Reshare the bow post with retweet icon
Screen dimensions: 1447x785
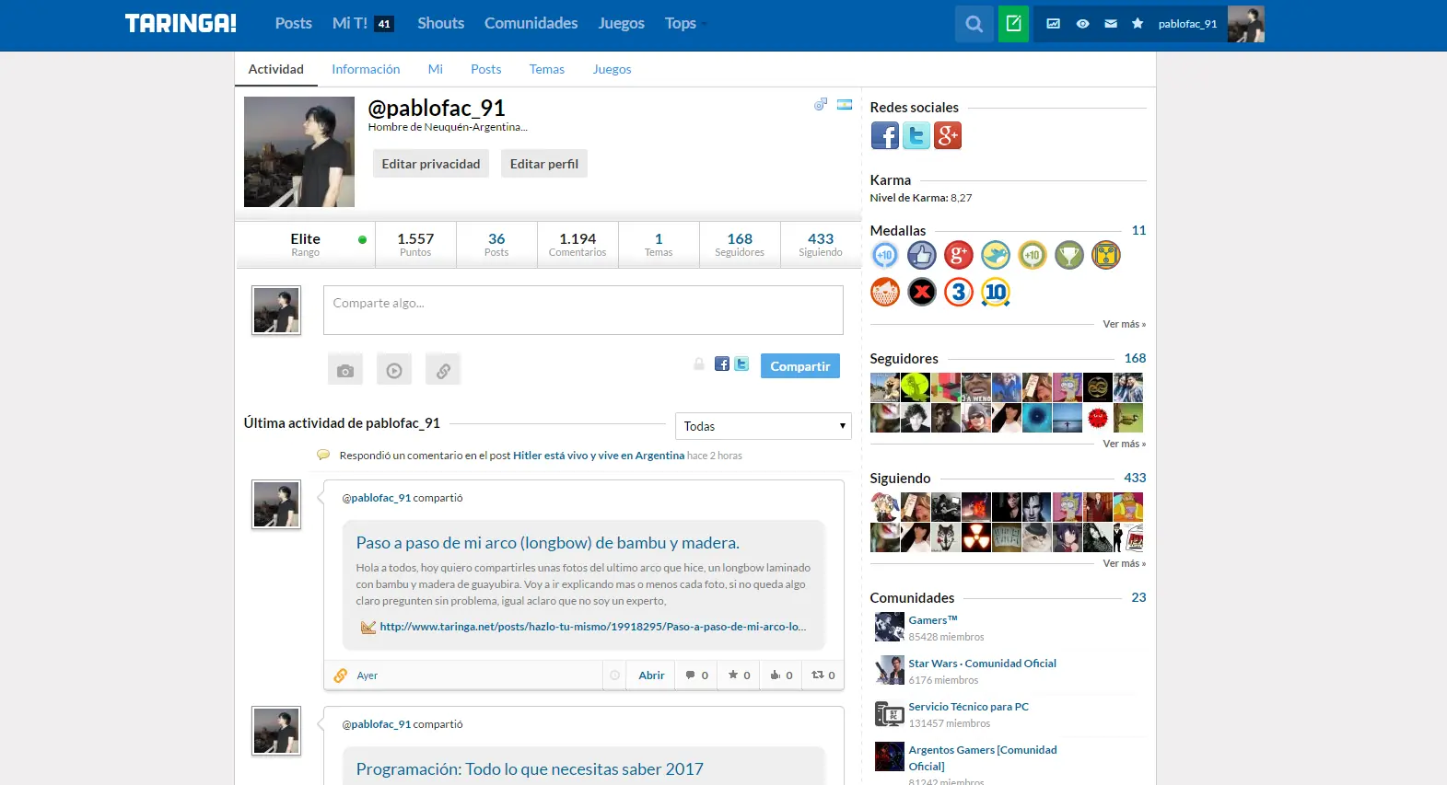pyautogui.click(x=823, y=675)
